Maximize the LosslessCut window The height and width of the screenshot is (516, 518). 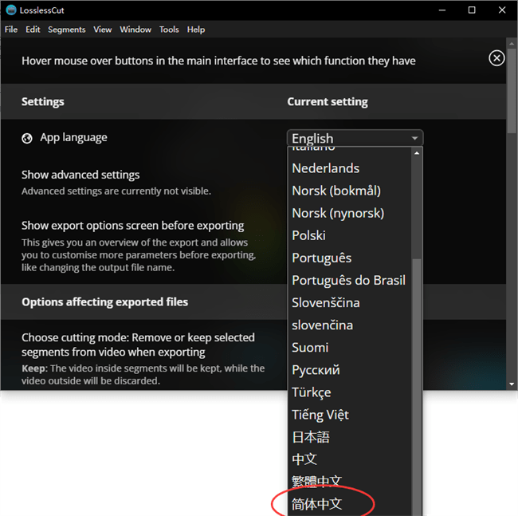click(472, 10)
